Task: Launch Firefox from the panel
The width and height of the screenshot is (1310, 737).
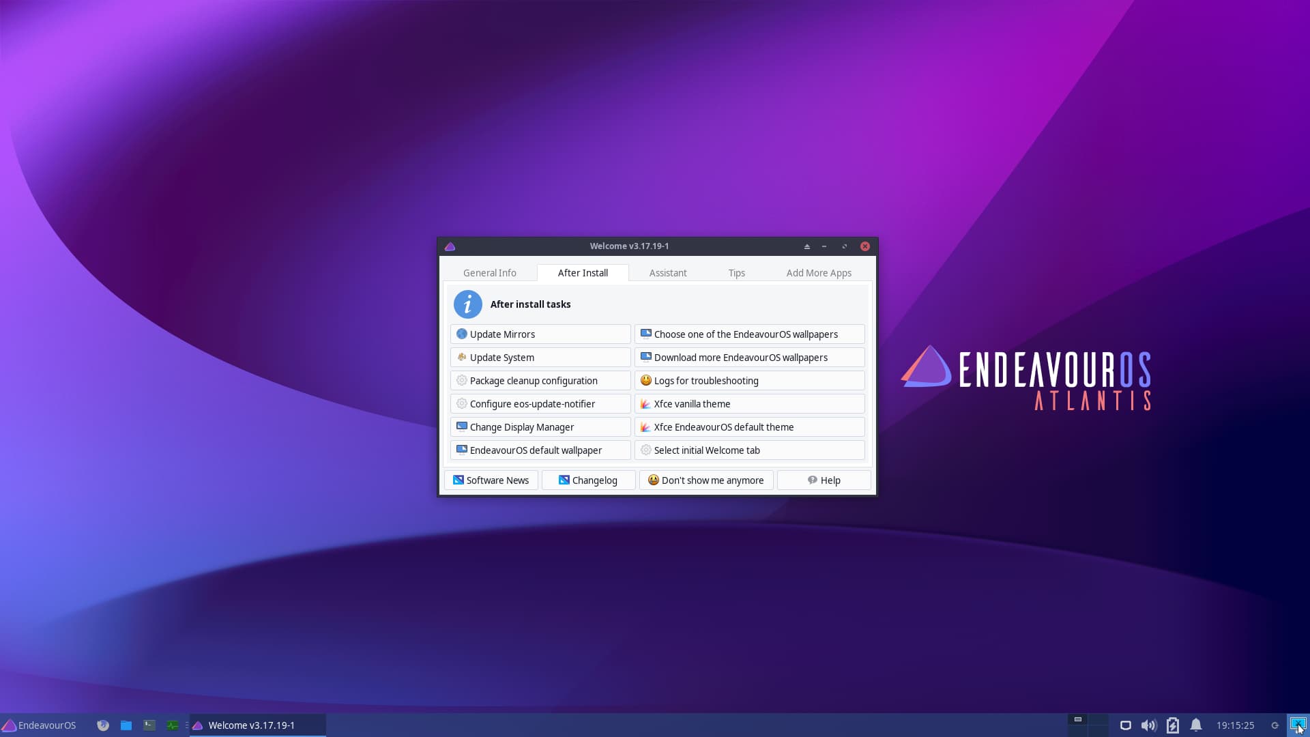Action: [x=103, y=725]
